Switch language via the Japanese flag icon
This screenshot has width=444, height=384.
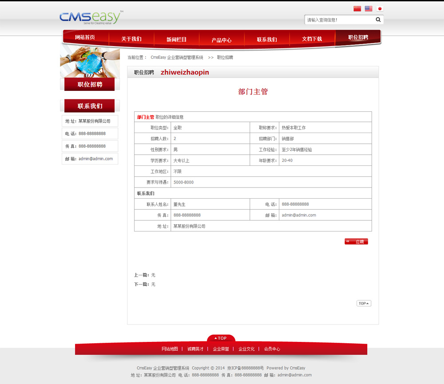click(380, 9)
